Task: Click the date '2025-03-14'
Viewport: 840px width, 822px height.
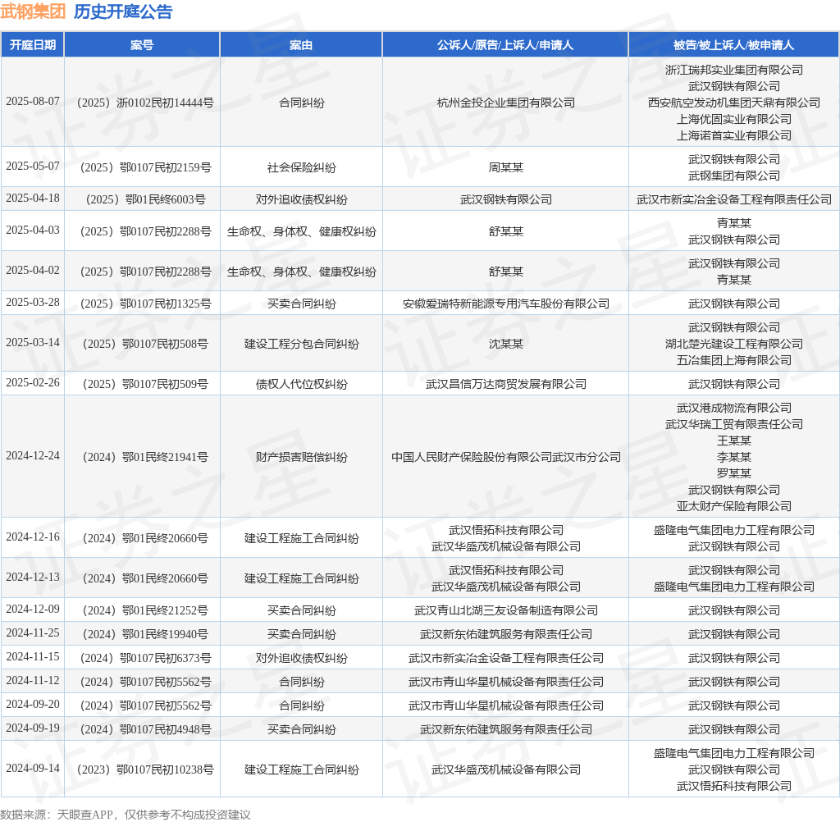Action: click(x=33, y=342)
